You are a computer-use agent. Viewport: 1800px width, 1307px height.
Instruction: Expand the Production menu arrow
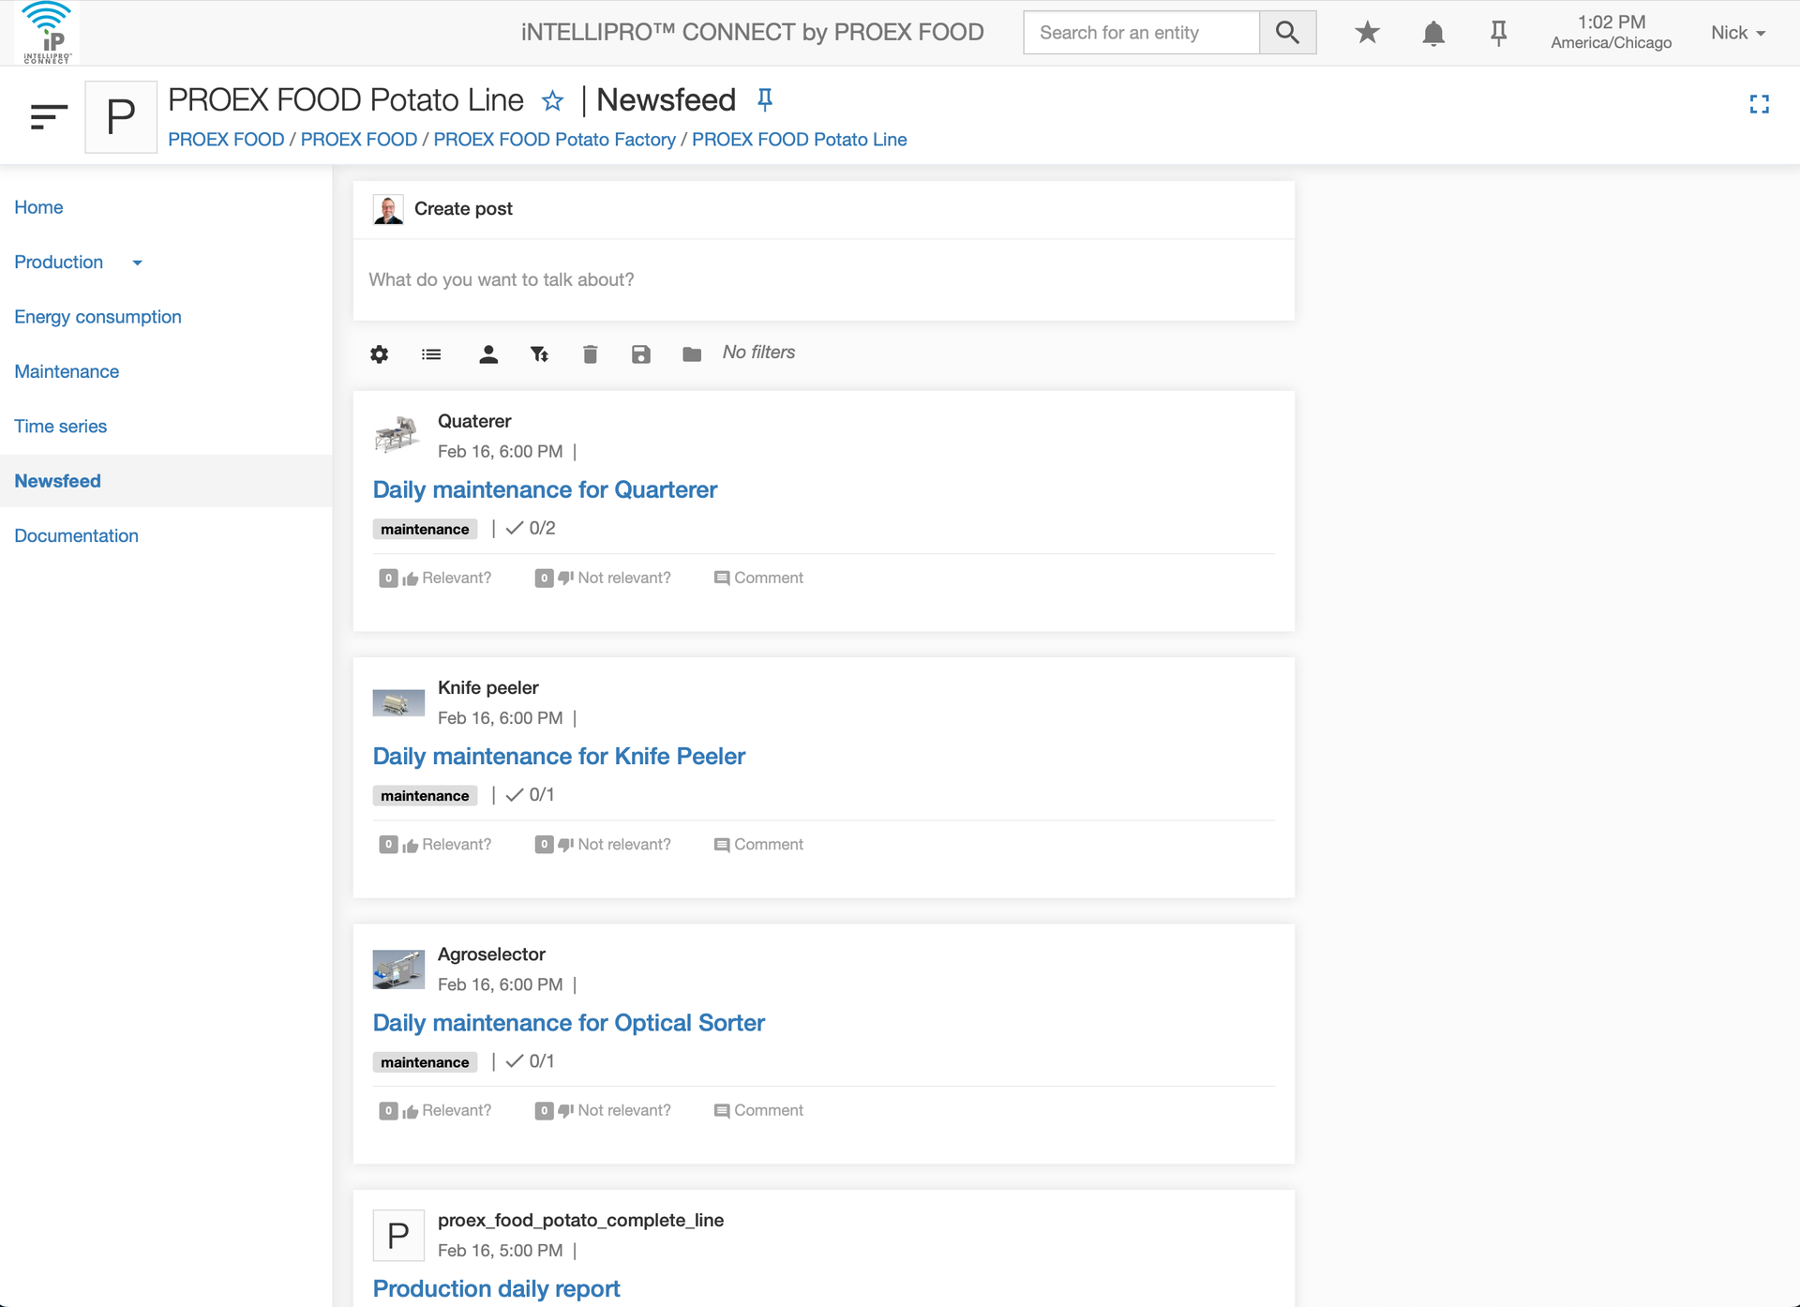(138, 263)
